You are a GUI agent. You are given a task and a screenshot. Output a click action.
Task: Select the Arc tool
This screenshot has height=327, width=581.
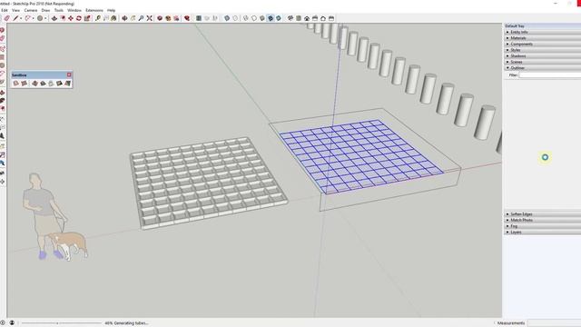point(28,18)
